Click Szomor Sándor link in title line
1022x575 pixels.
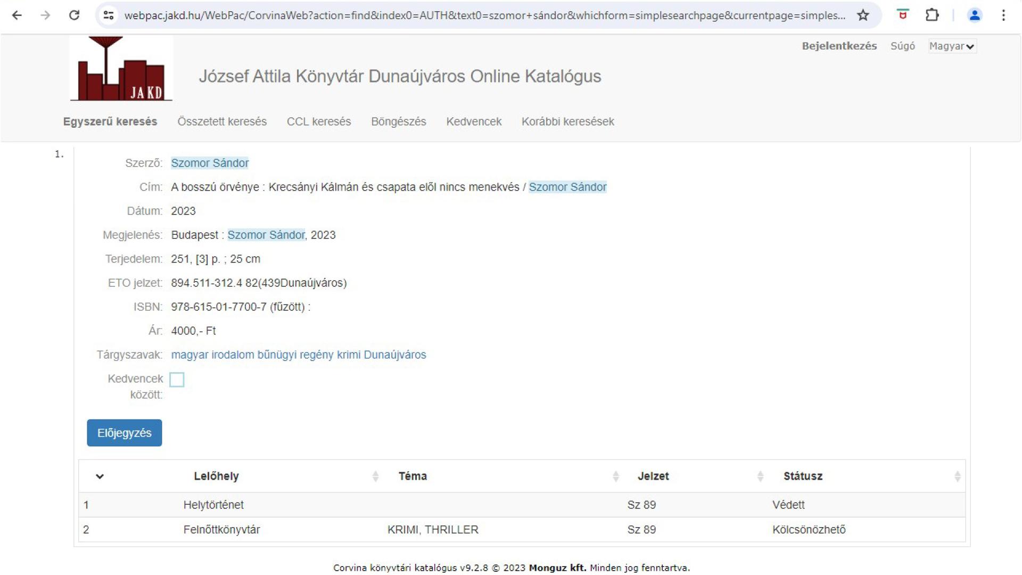567,187
